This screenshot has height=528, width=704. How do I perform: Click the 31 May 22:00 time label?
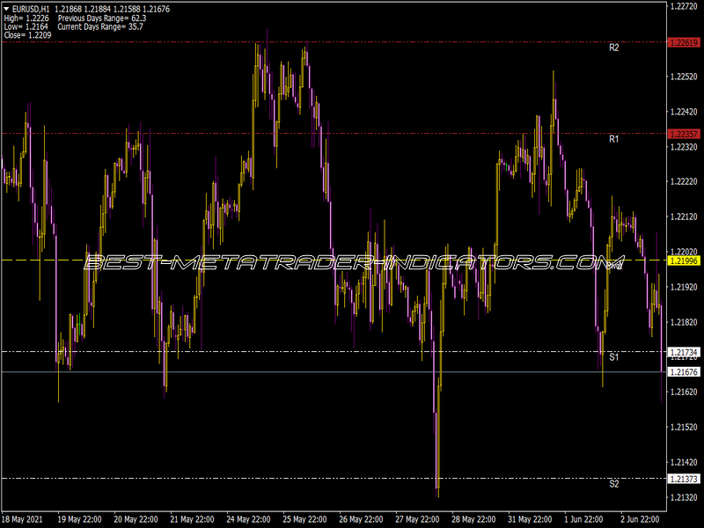pyautogui.click(x=531, y=519)
